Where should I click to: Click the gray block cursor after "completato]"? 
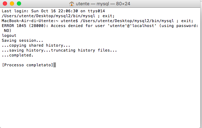click(x=54, y=65)
